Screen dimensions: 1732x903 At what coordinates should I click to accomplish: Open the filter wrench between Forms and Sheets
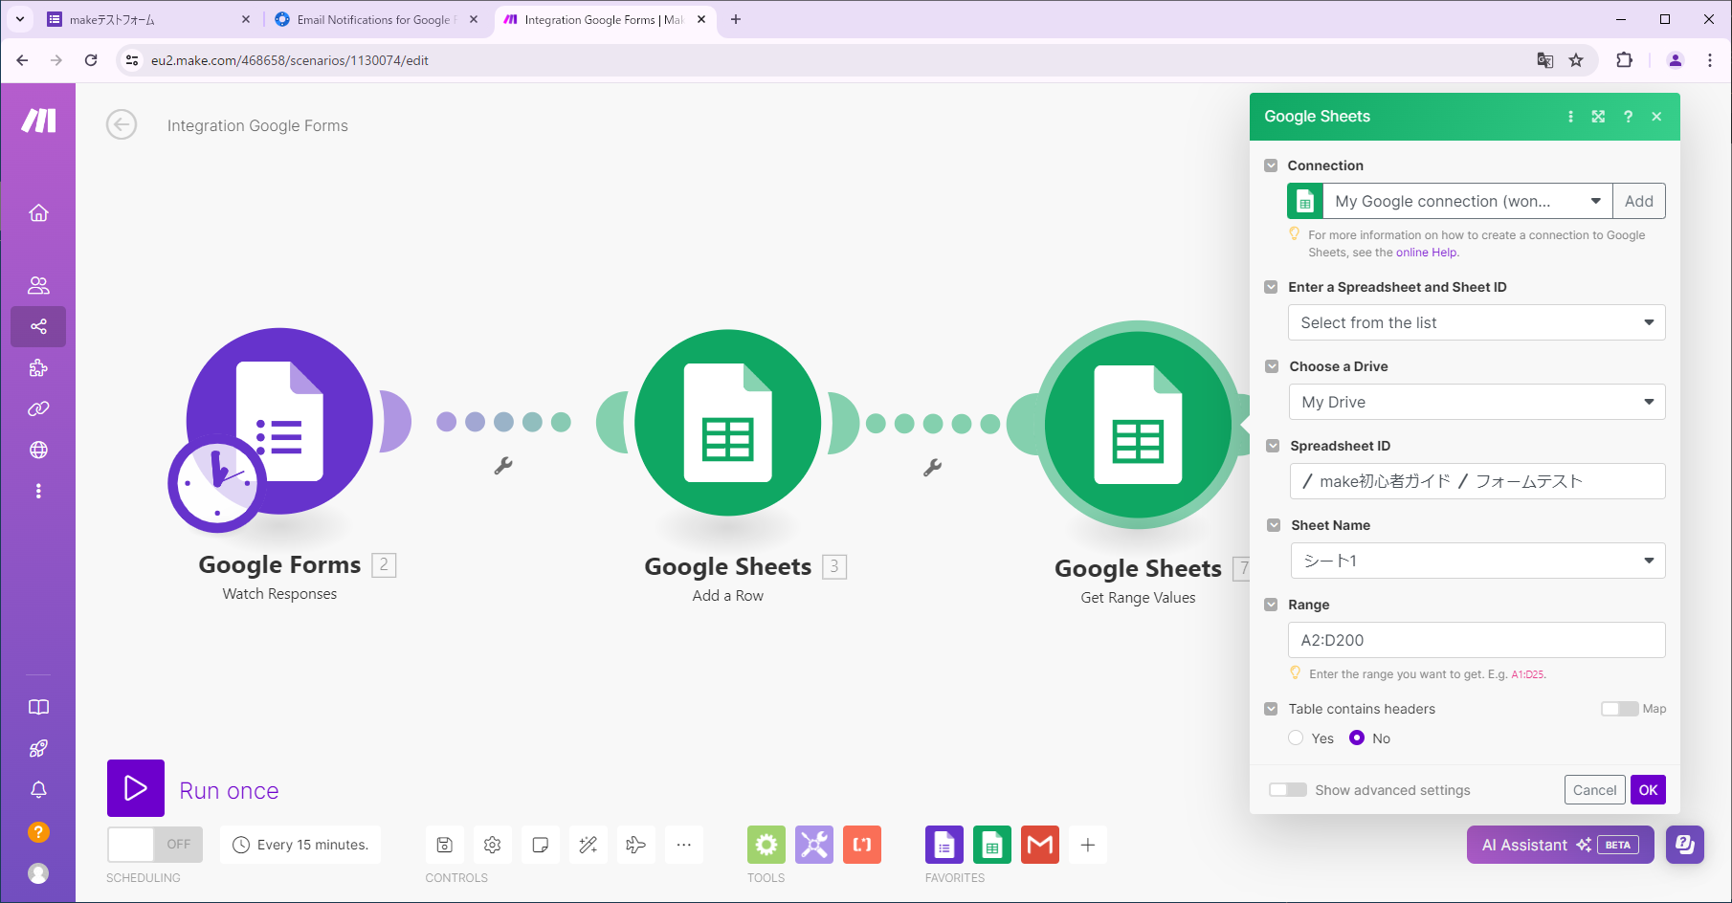503,466
